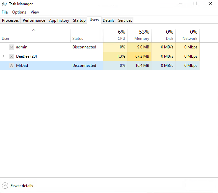Sort by the Disk column header
The width and height of the screenshot is (218, 193).
point(163,36)
